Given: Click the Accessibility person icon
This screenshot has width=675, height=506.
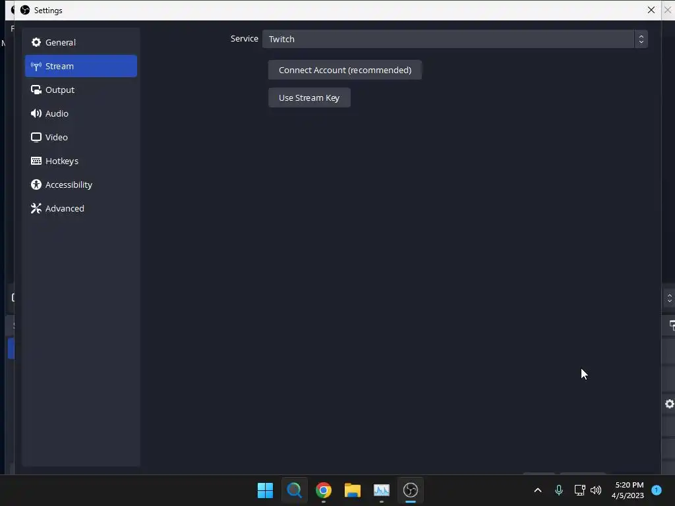Looking at the screenshot, I should pyautogui.click(x=36, y=184).
